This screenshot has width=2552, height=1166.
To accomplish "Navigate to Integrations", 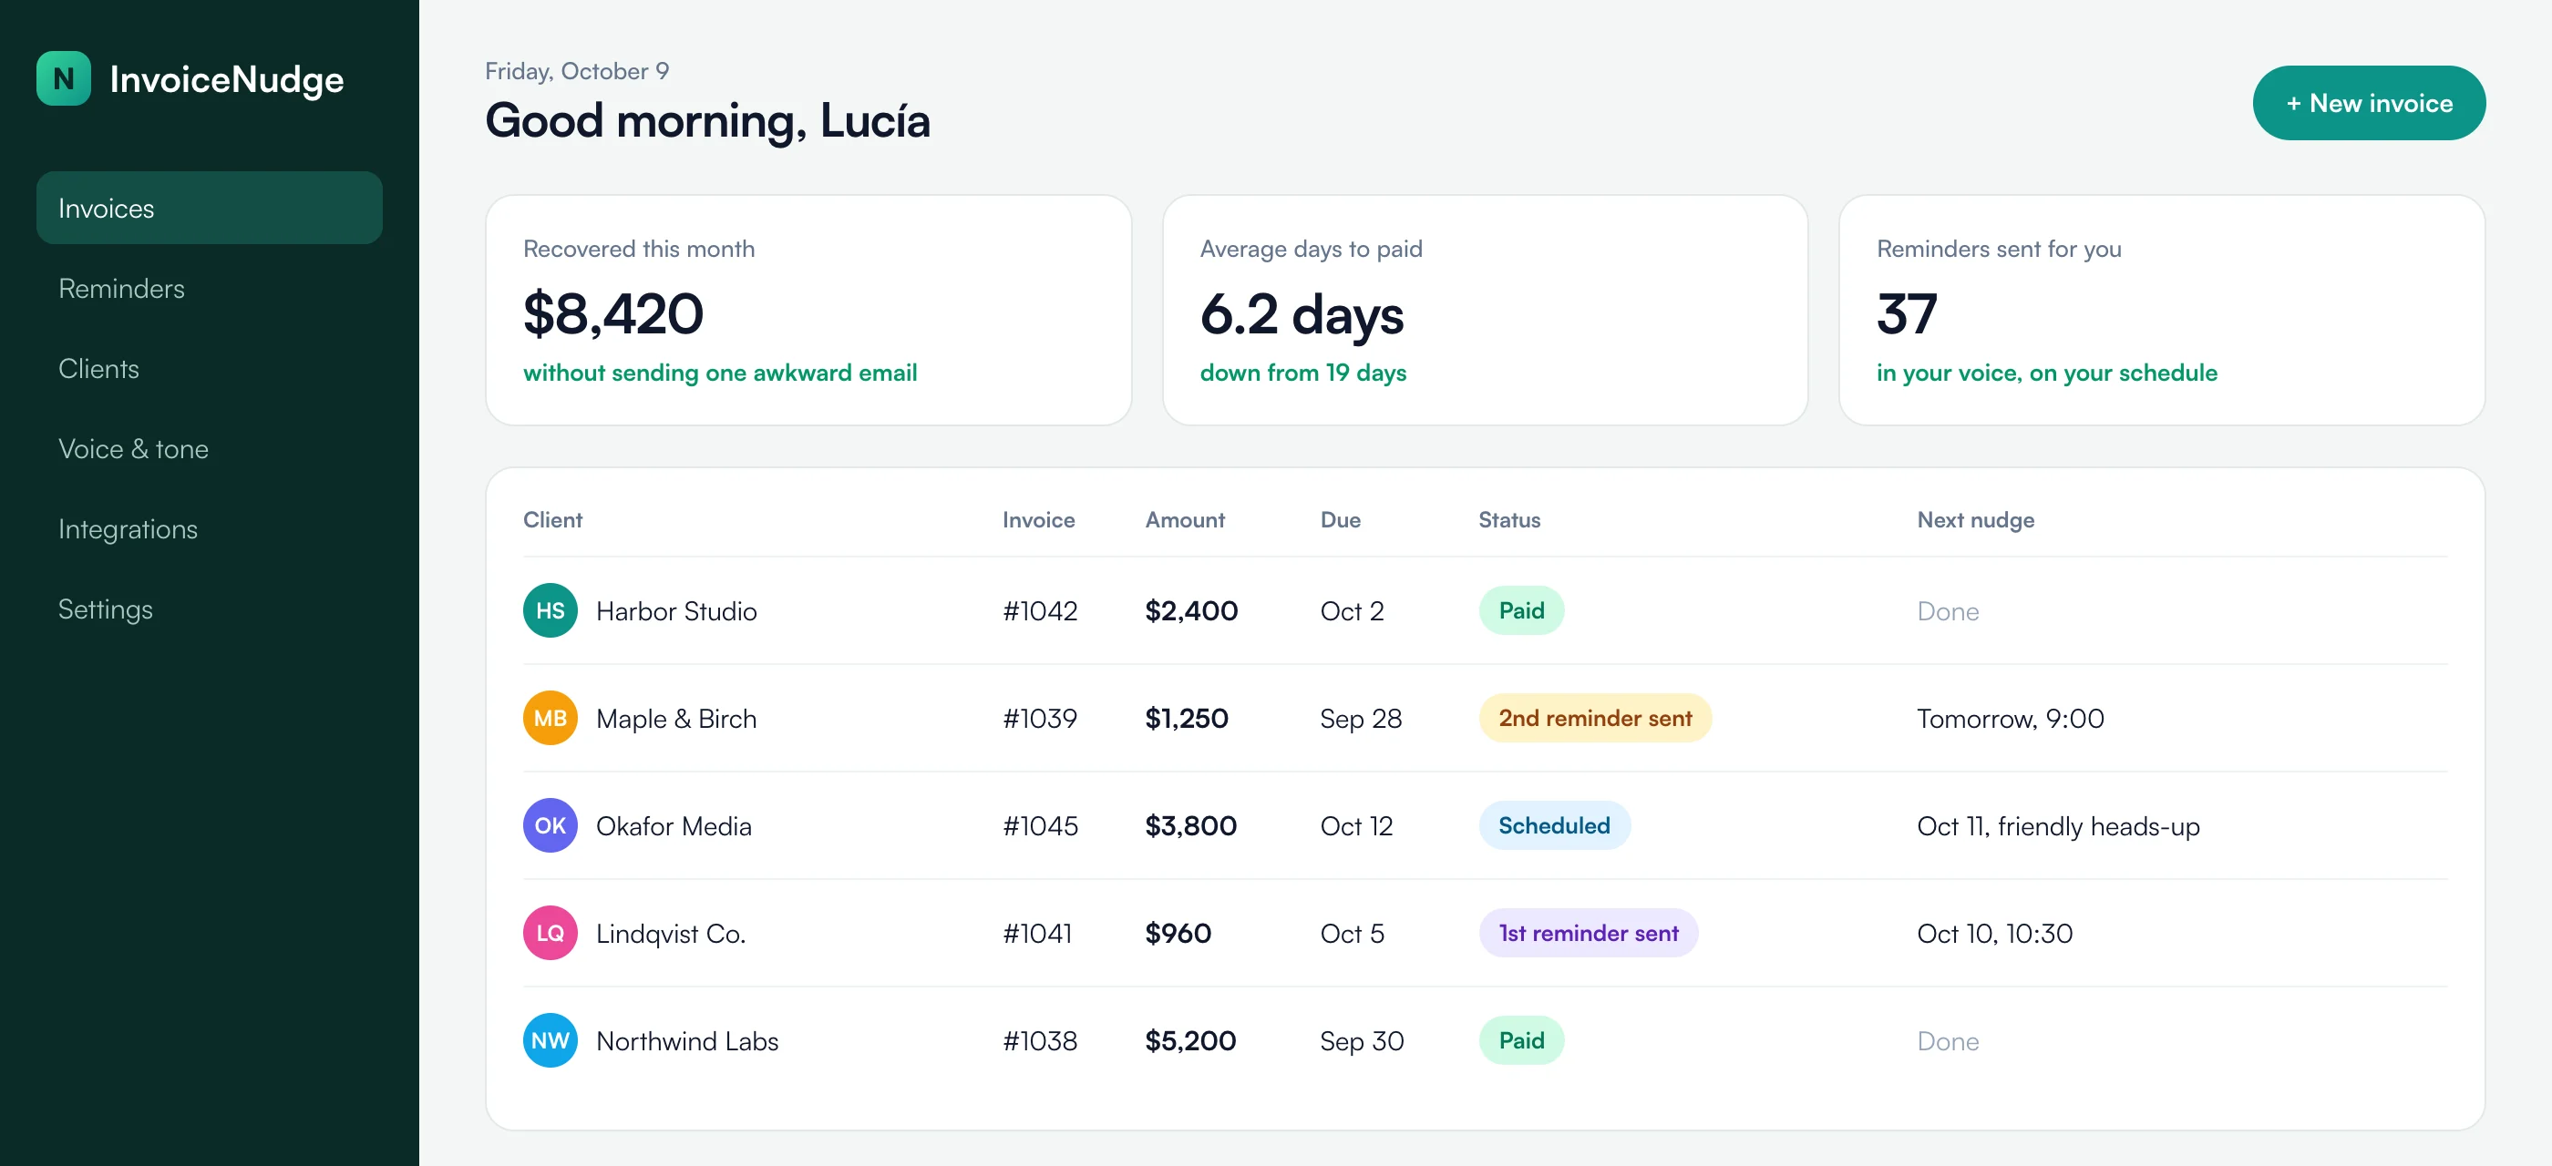I will [x=209, y=528].
